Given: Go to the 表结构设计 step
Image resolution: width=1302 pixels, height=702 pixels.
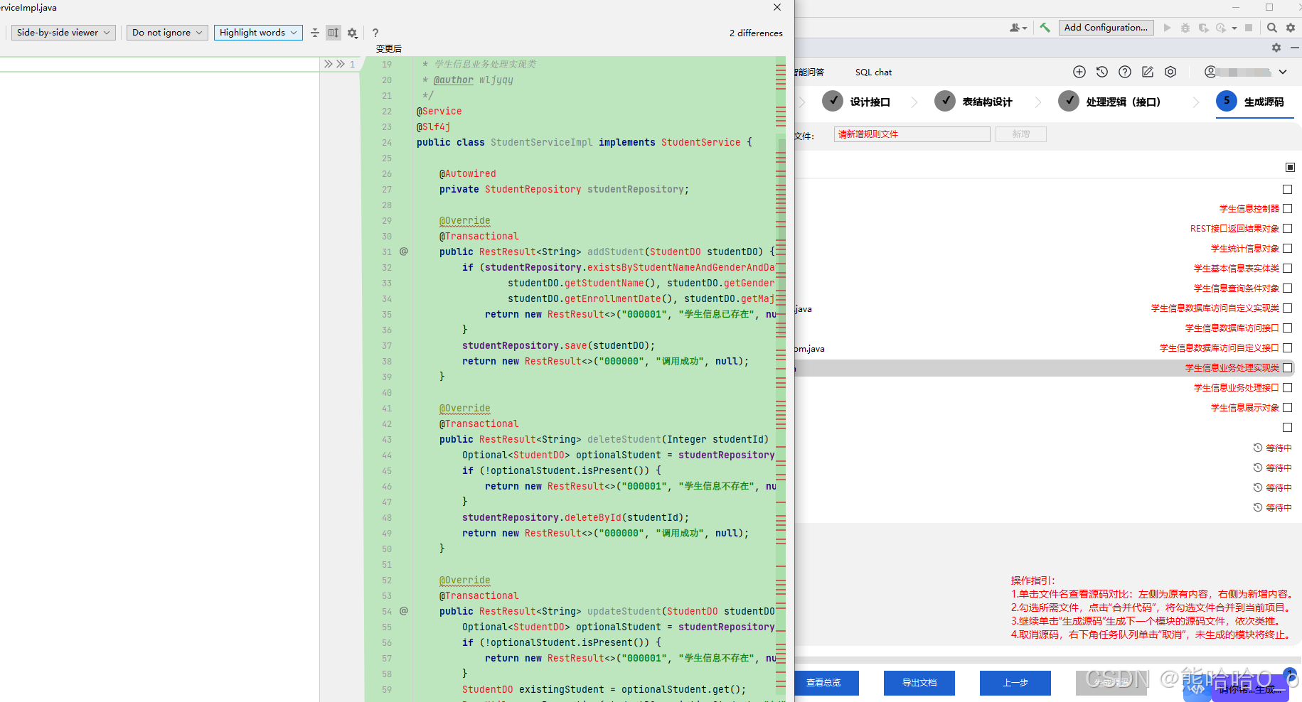Looking at the screenshot, I should [x=973, y=102].
